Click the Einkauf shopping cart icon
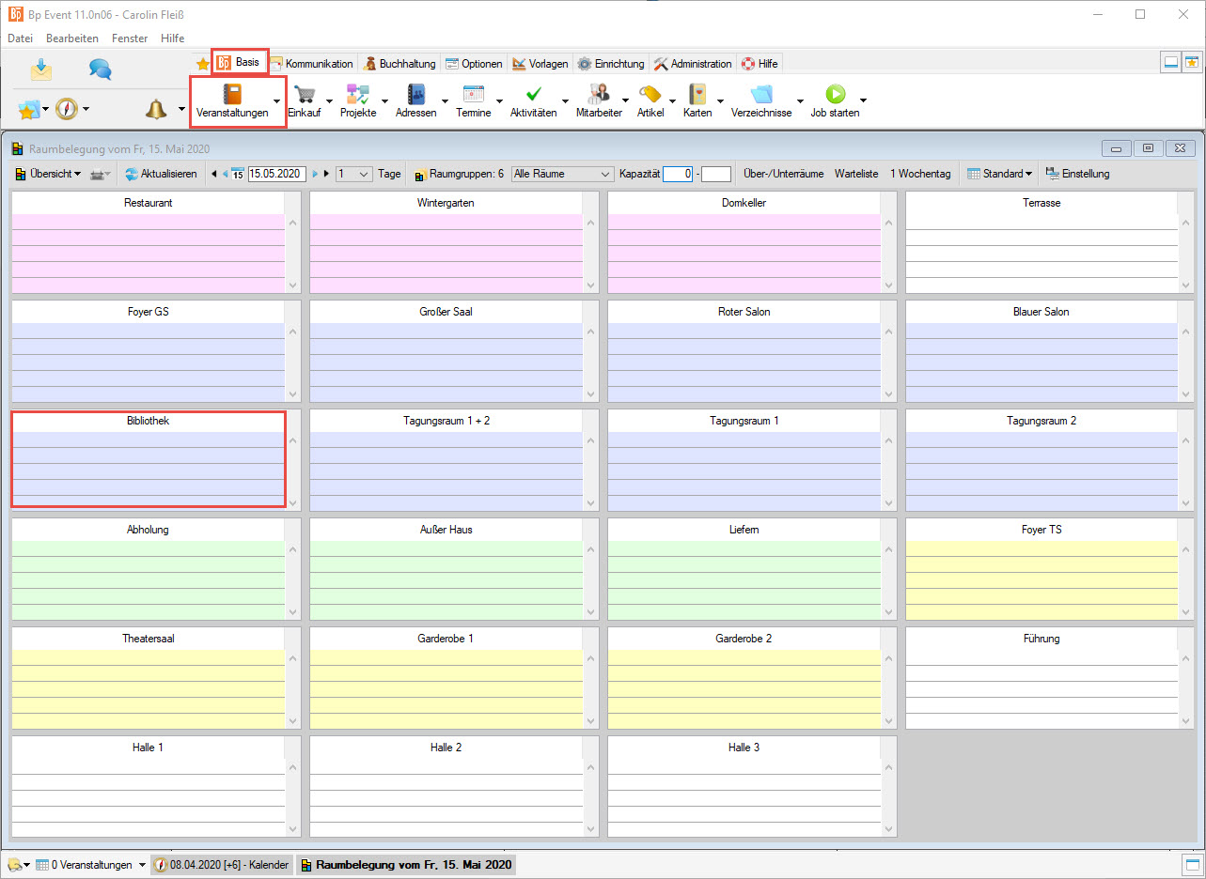This screenshot has height=879, width=1206. tap(304, 95)
